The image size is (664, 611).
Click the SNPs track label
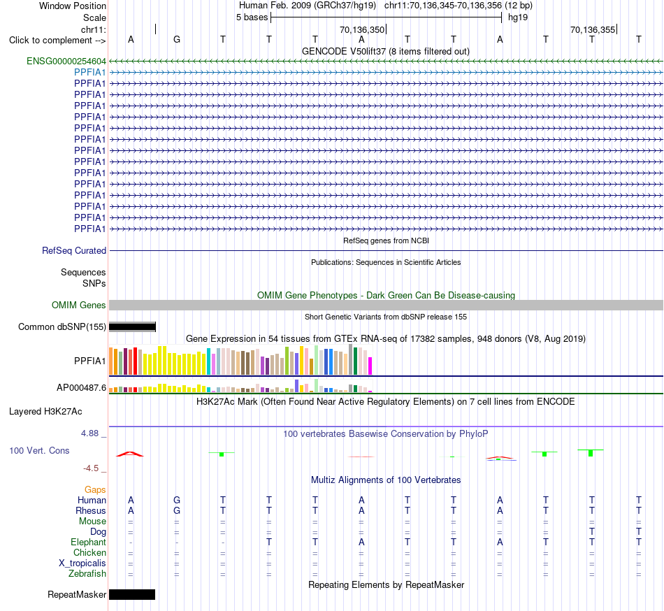pos(94,283)
